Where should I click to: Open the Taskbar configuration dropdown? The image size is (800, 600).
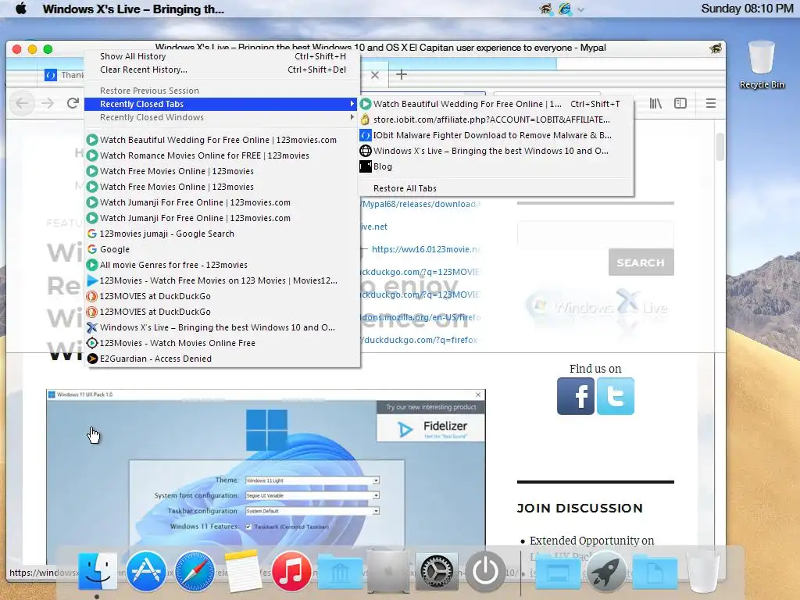tap(312, 511)
